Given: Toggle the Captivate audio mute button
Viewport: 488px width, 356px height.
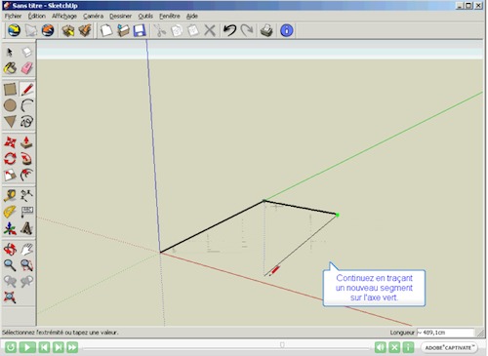Looking at the screenshot, I should coord(380,347).
